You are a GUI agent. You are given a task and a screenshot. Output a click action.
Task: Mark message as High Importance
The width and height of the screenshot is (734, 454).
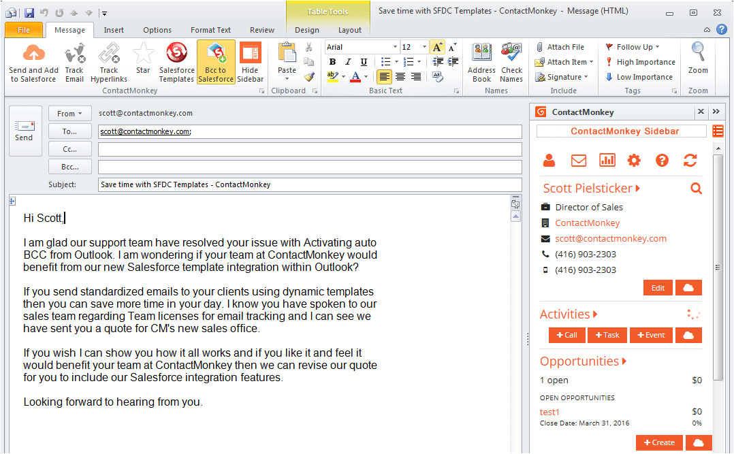point(640,62)
